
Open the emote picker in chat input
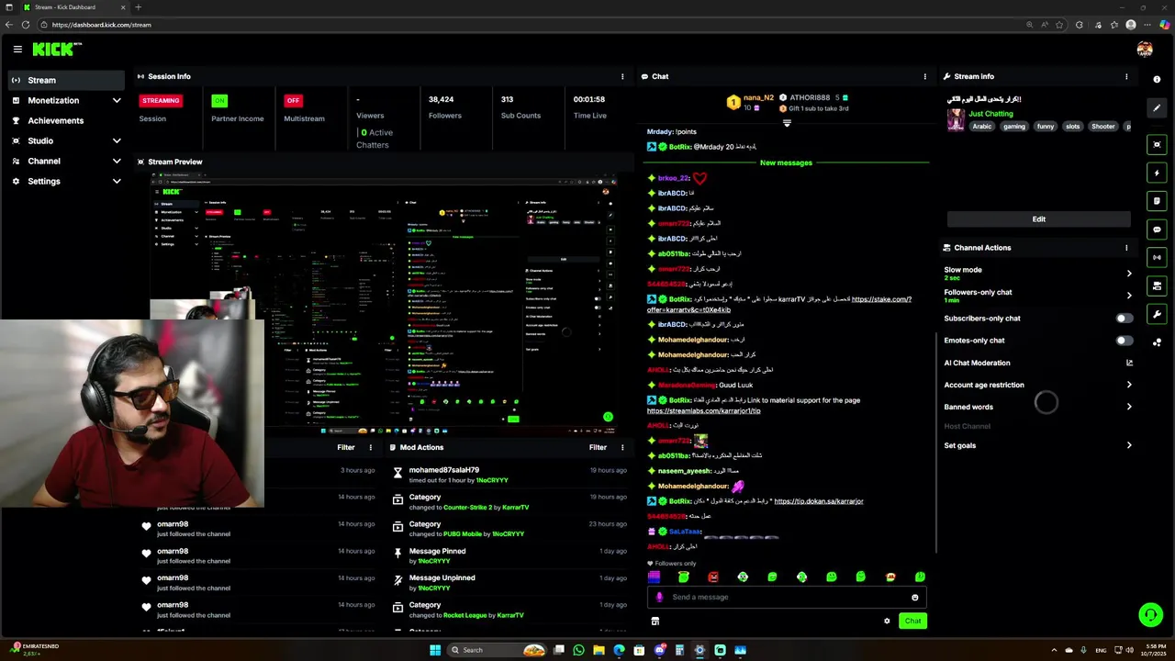point(914,598)
